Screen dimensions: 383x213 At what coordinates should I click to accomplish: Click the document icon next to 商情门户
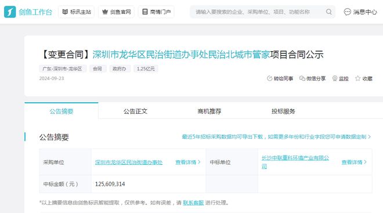[145, 12]
